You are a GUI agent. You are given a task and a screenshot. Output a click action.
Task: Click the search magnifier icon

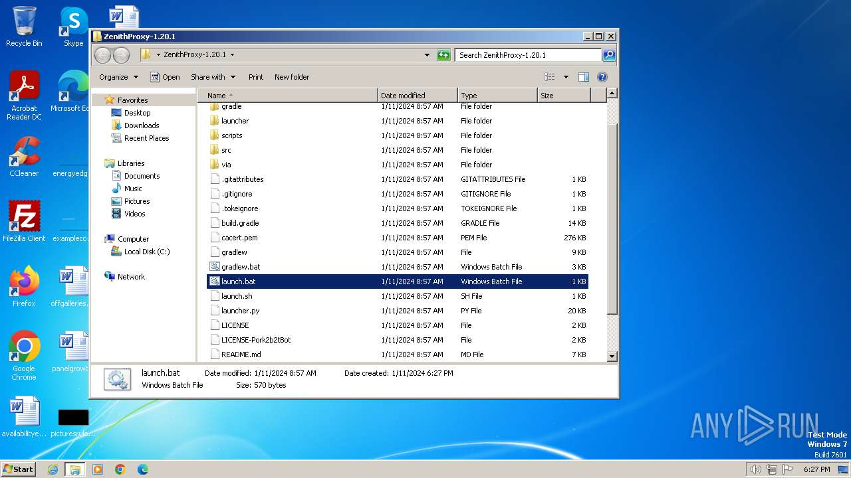(609, 55)
